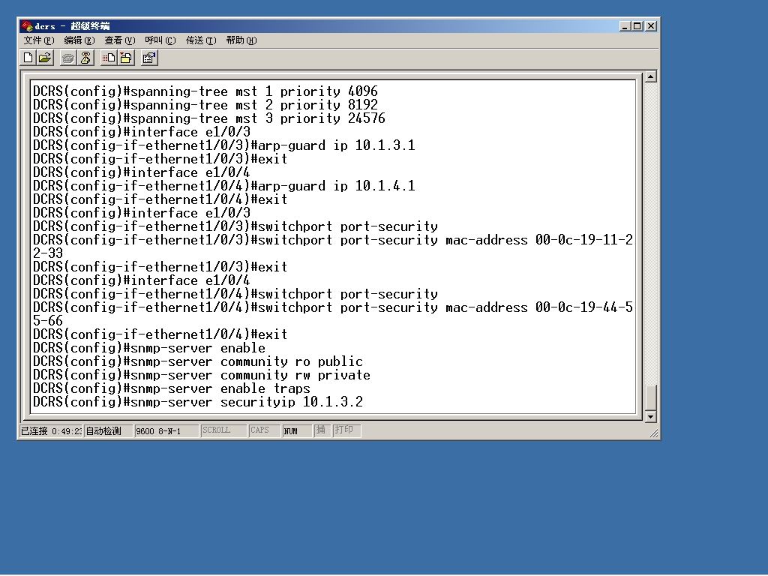Click the 捕 capture status indicator

(322, 430)
